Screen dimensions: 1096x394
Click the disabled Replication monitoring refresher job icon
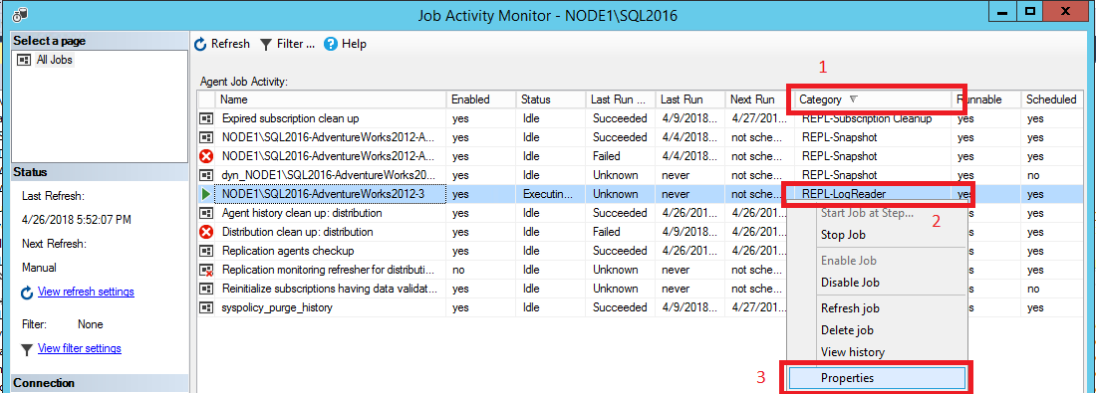pos(206,270)
